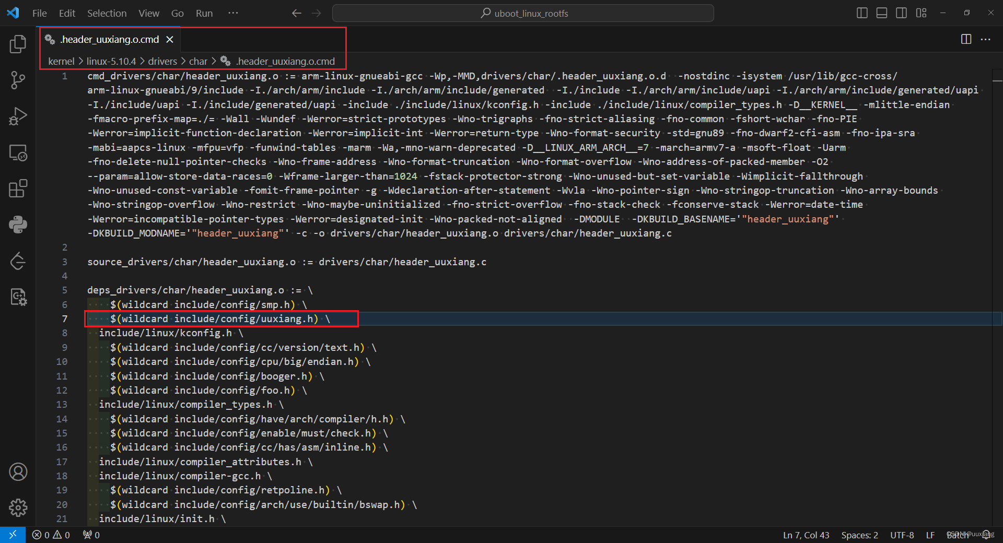Open Customize Layout button
1003x543 pixels.
click(x=921, y=13)
